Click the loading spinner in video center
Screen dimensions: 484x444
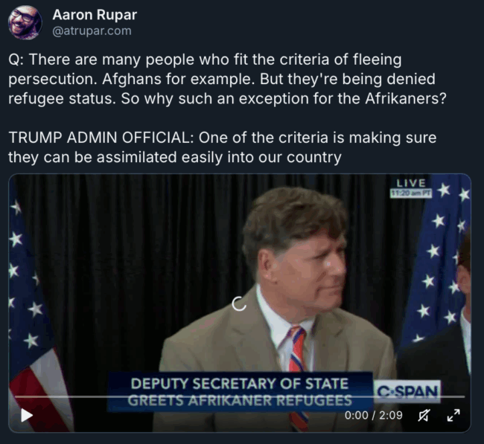pos(239,303)
